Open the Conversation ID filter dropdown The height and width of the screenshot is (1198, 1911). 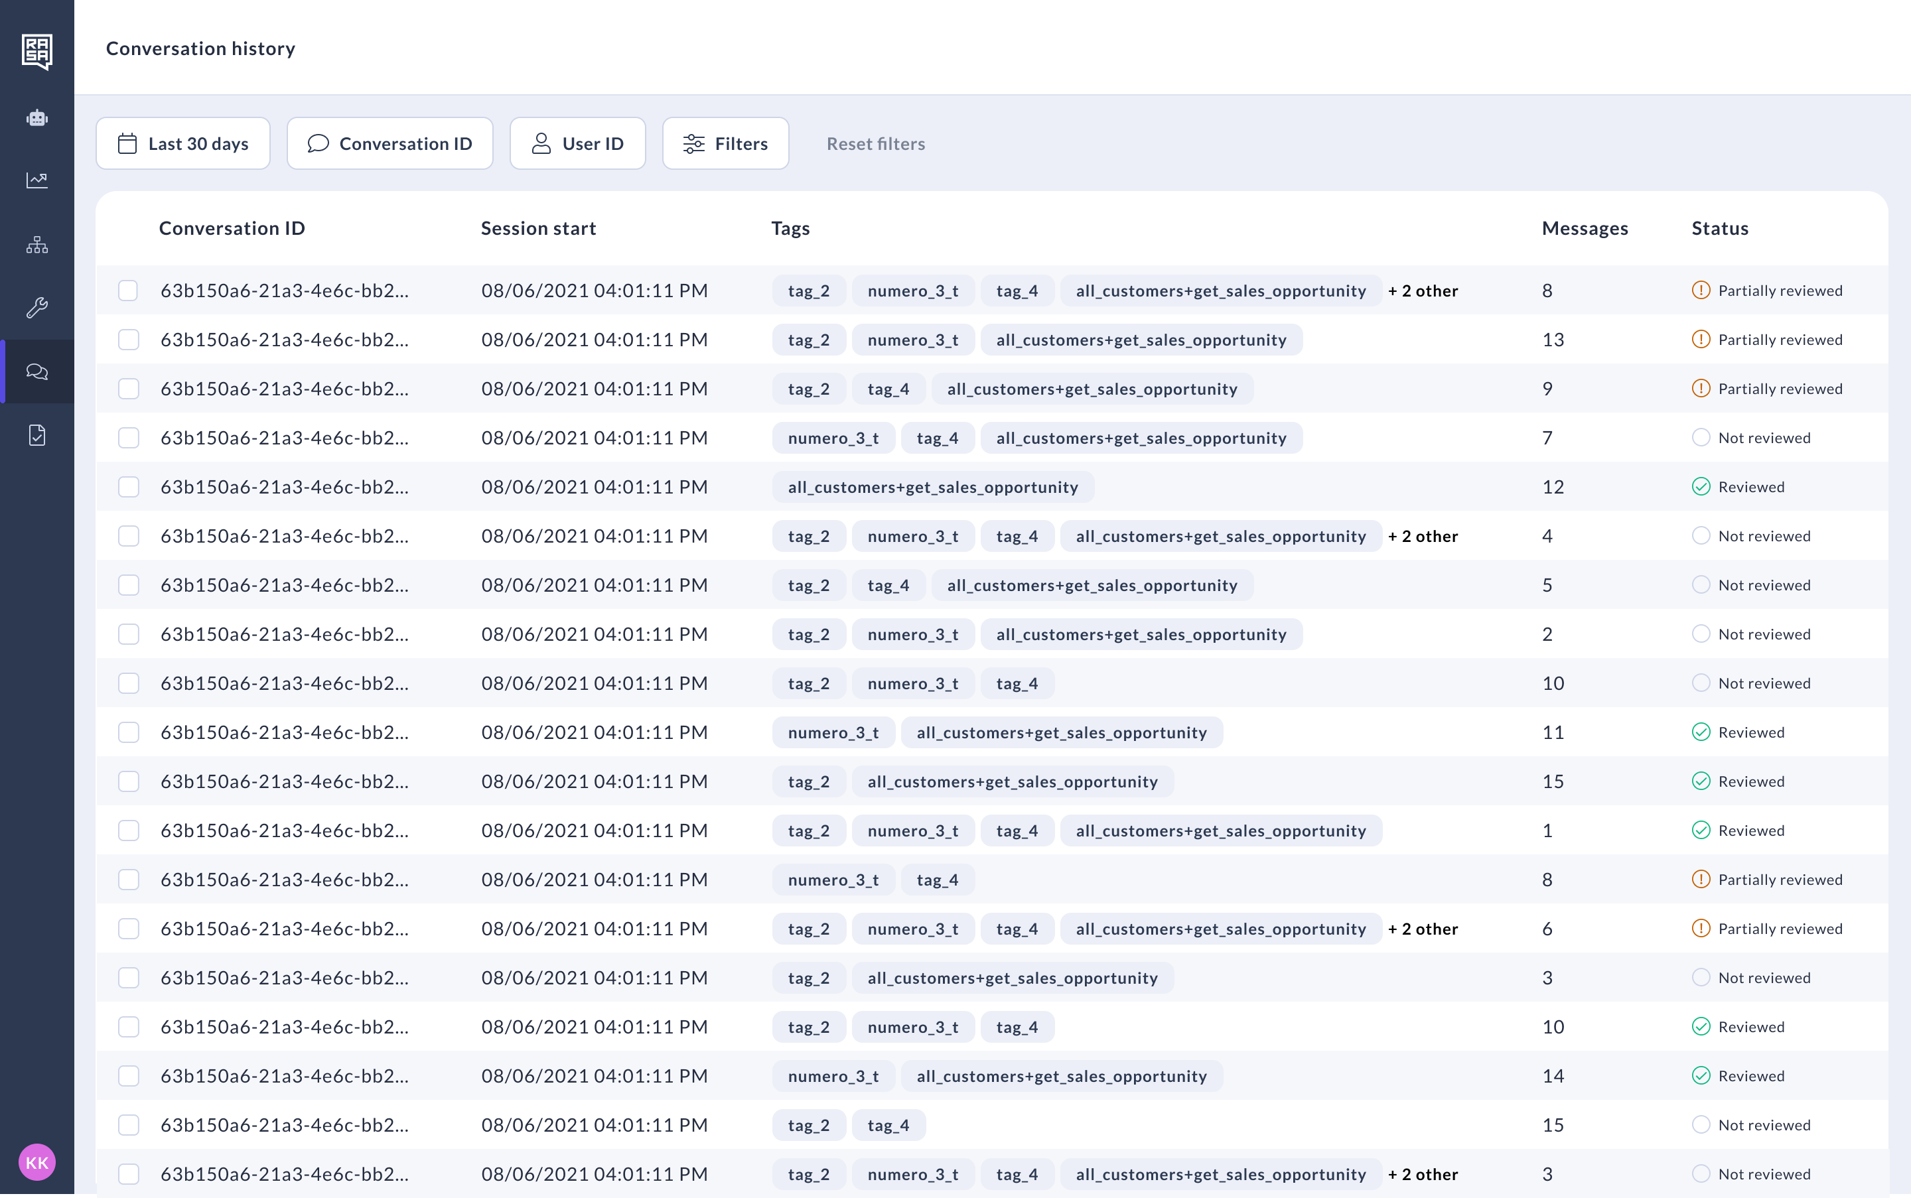[x=390, y=143]
